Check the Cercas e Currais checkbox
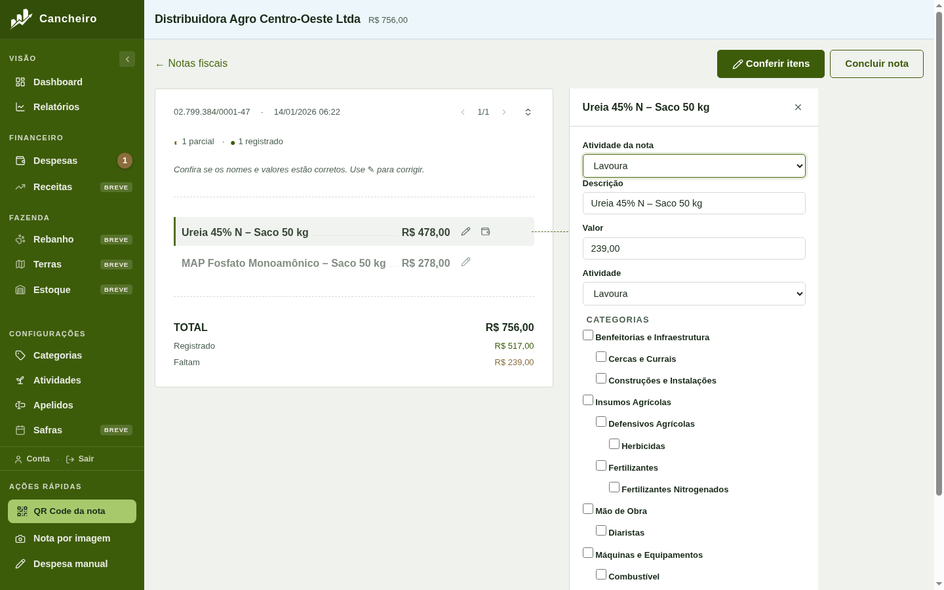 [601, 357]
